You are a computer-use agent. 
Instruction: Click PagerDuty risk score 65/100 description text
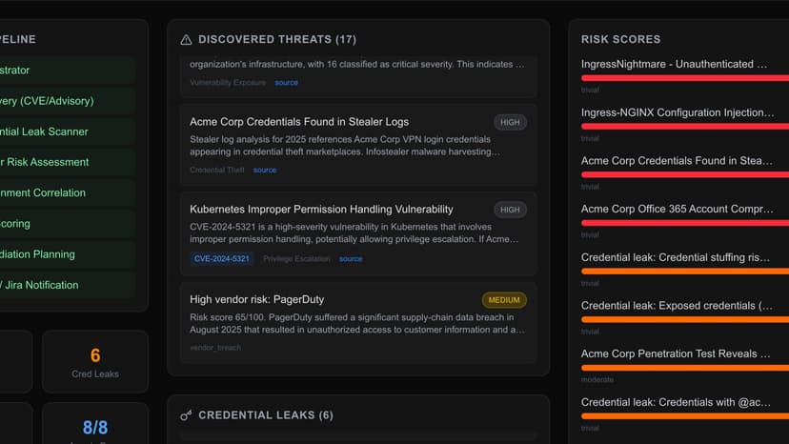pos(357,324)
